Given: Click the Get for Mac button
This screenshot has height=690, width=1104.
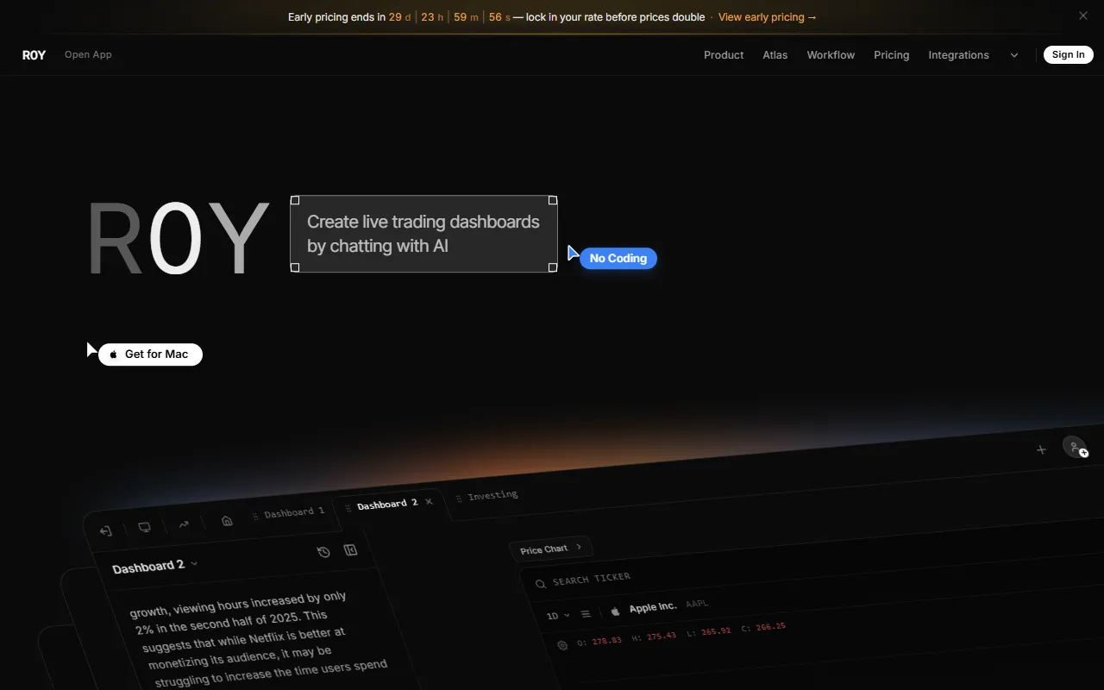Looking at the screenshot, I should click(x=150, y=354).
